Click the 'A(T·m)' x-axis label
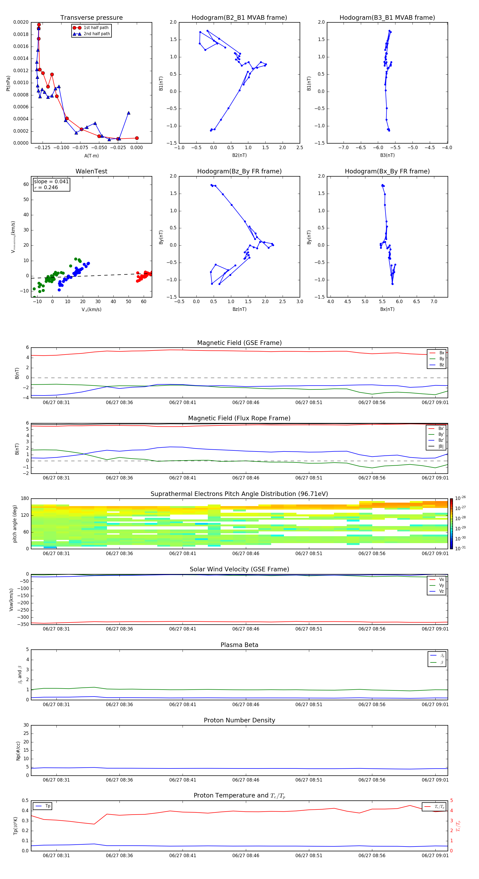Image resolution: width=479 pixels, height=879 pixels. (x=91, y=156)
